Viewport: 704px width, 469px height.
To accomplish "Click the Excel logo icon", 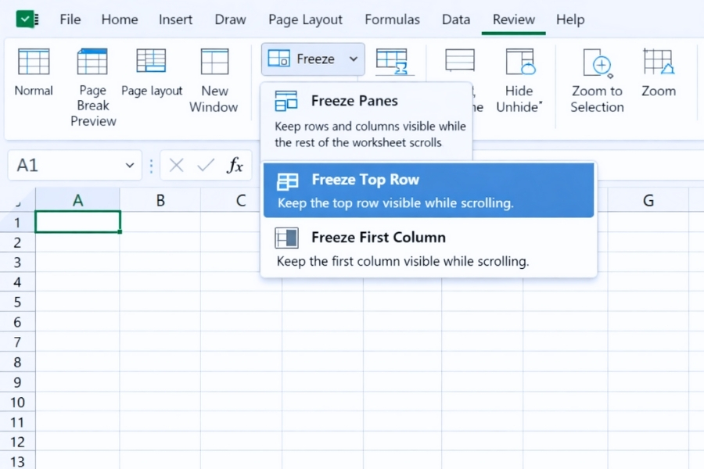I will point(29,19).
